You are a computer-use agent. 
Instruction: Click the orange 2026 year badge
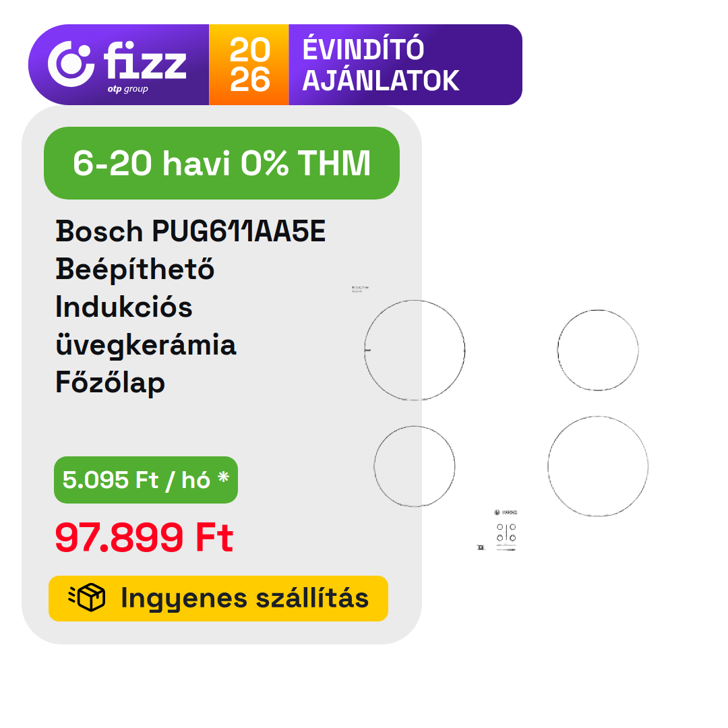[249, 65]
